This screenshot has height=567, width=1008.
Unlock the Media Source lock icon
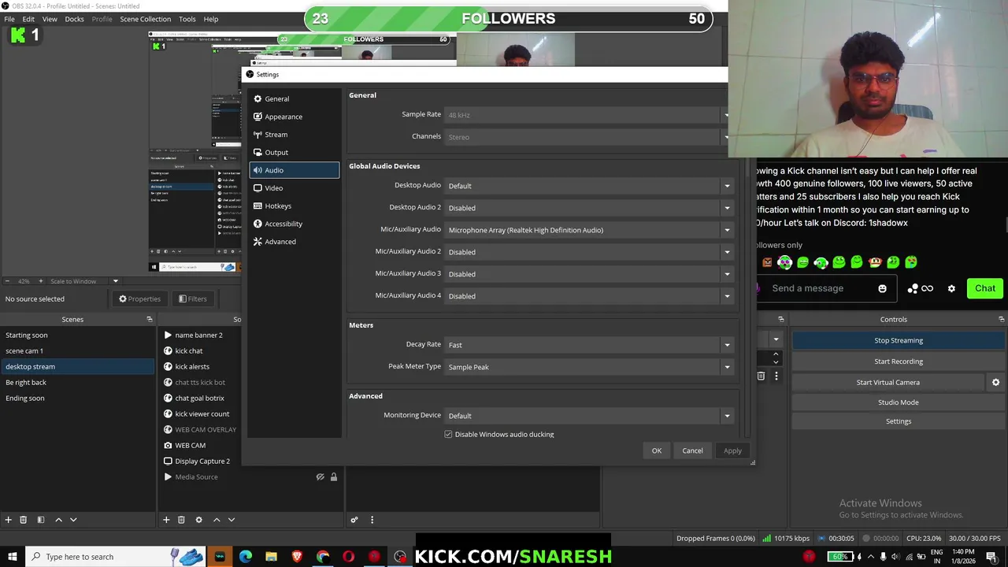tap(334, 476)
